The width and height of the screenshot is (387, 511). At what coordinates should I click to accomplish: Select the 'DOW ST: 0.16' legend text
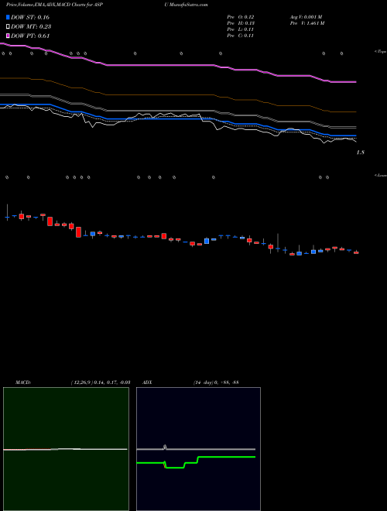(x=30, y=17)
